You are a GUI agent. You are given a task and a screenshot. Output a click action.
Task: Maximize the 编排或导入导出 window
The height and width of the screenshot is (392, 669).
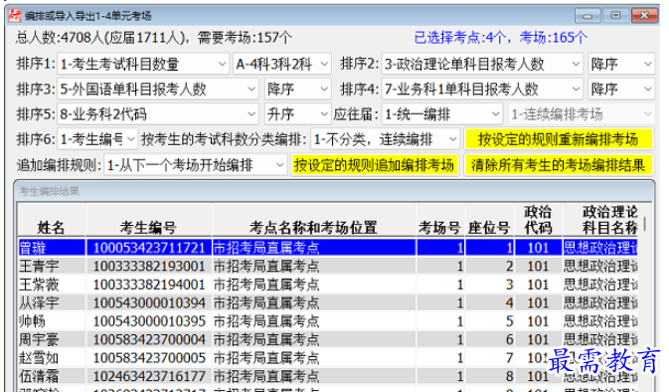point(615,16)
